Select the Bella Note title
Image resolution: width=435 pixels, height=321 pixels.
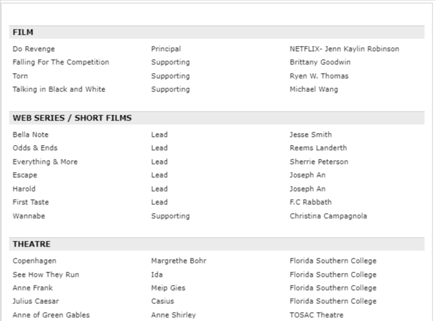pos(30,135)
